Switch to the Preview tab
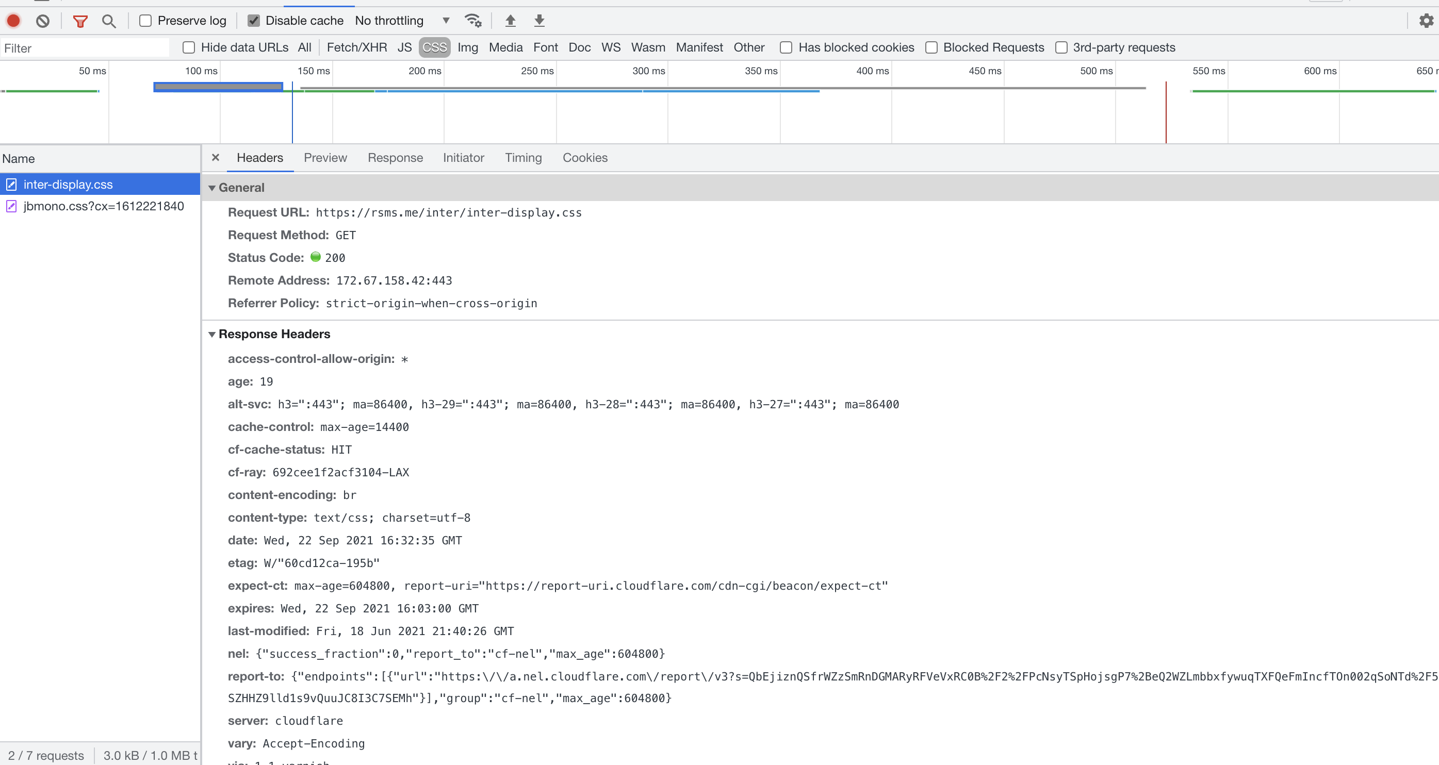 (x=325, y=158)
